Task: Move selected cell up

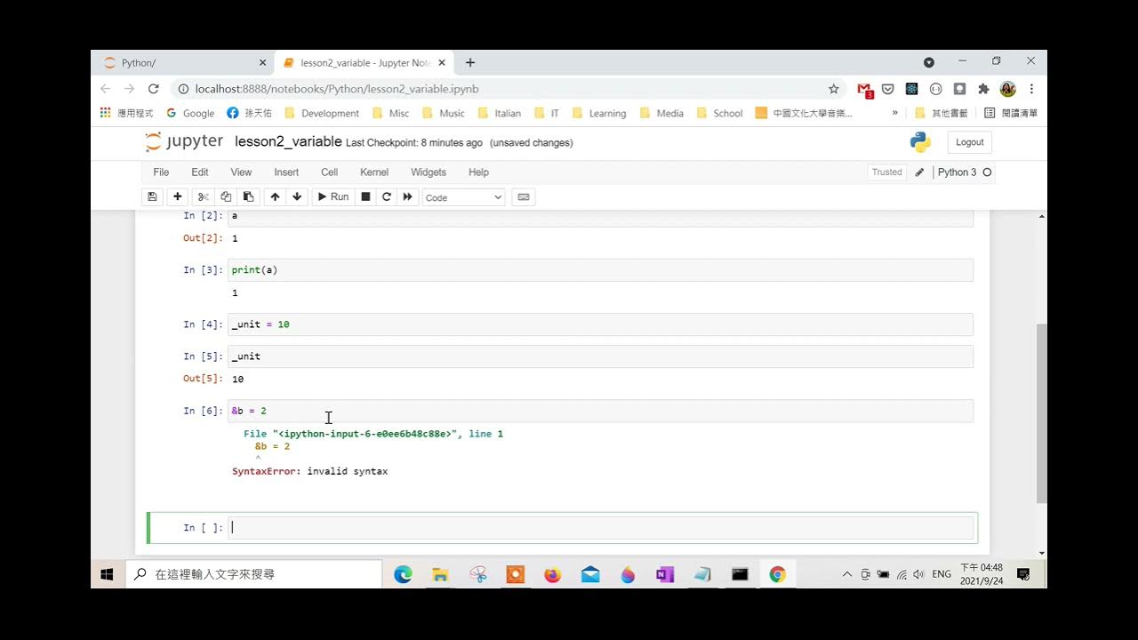Action: pos(275,196)
